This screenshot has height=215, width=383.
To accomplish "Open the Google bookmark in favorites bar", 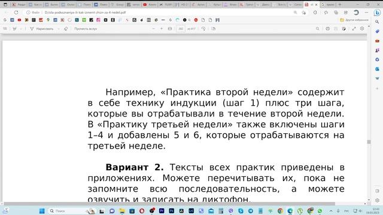I will 5,20.
